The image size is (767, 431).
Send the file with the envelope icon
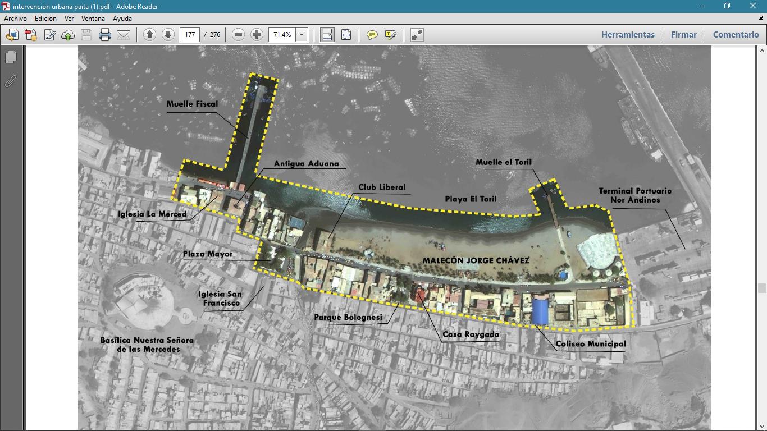tap(124, 35)
